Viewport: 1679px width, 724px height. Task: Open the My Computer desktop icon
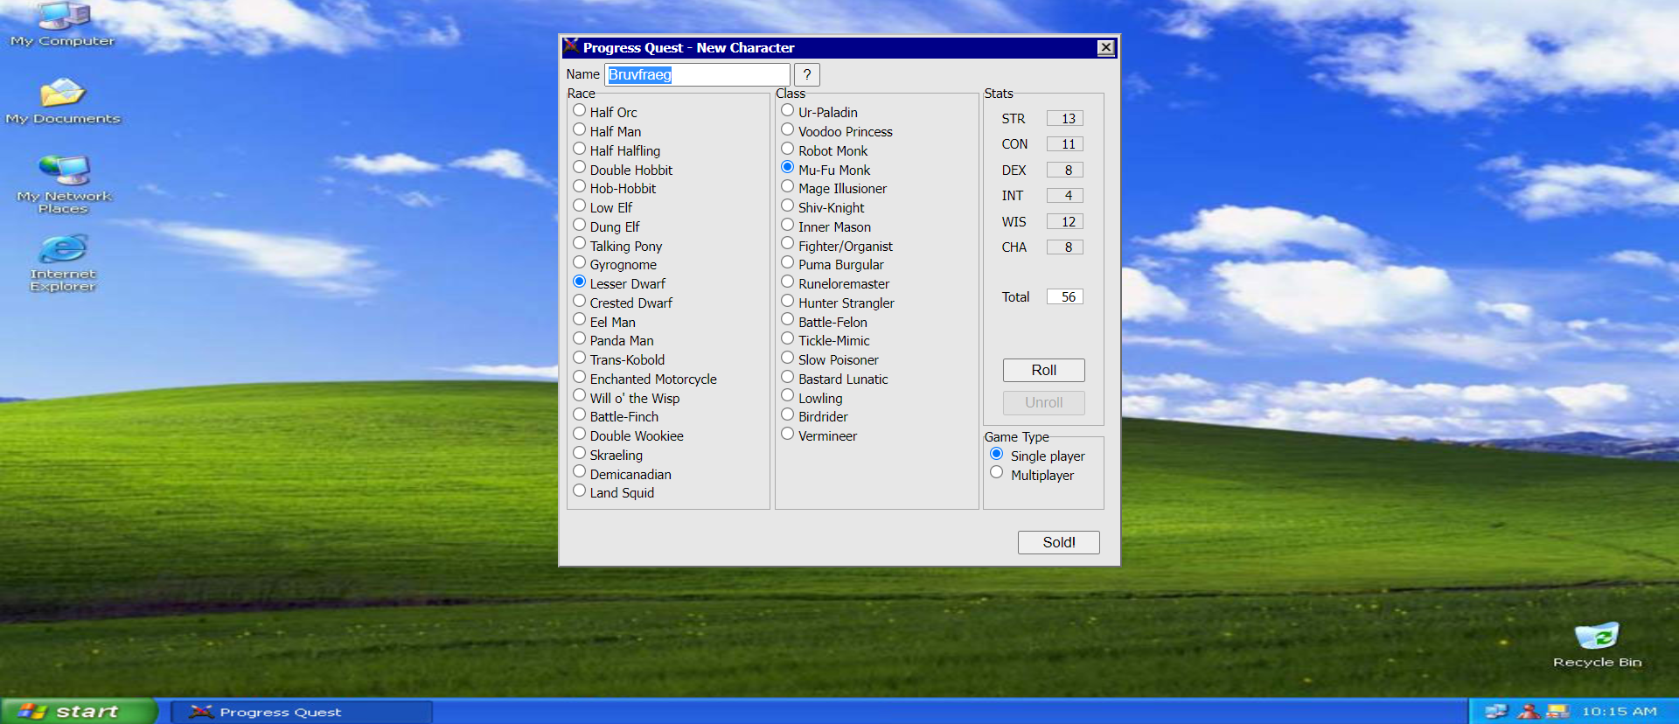(63, 24)
